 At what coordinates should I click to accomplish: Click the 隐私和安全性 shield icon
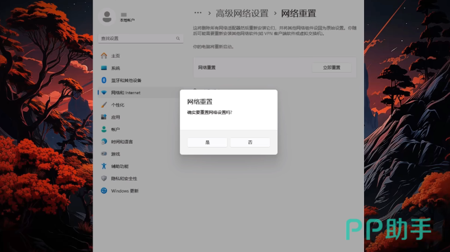(104, 178)
